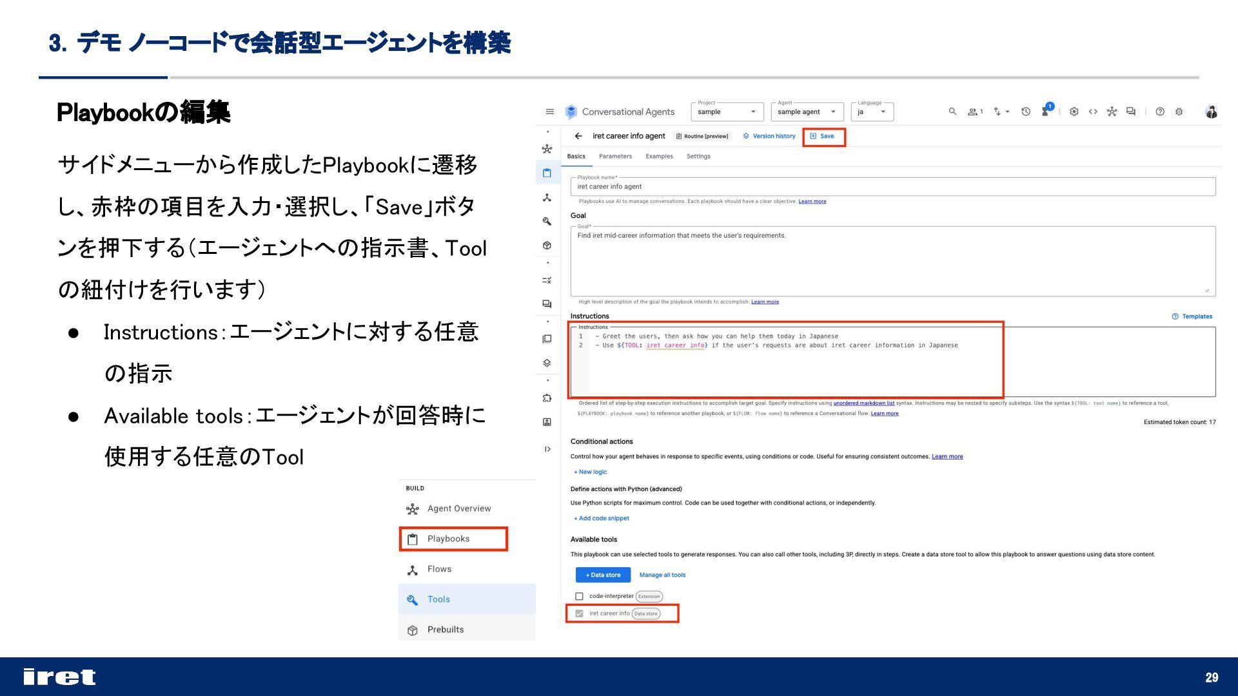This screenshot has height=696, width=1238.
Task: Click into the Instructions editor
Action: [893, 361]
